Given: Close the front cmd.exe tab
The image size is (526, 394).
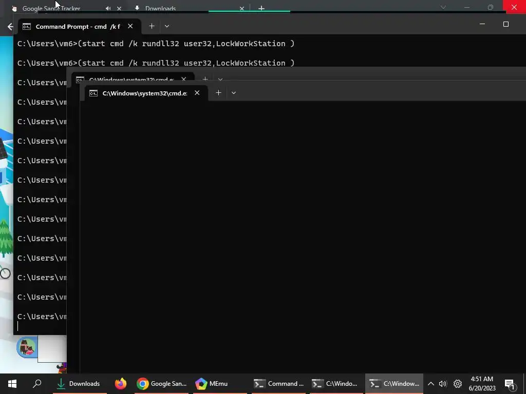Looking at the screenshot, I should point(197,93).
